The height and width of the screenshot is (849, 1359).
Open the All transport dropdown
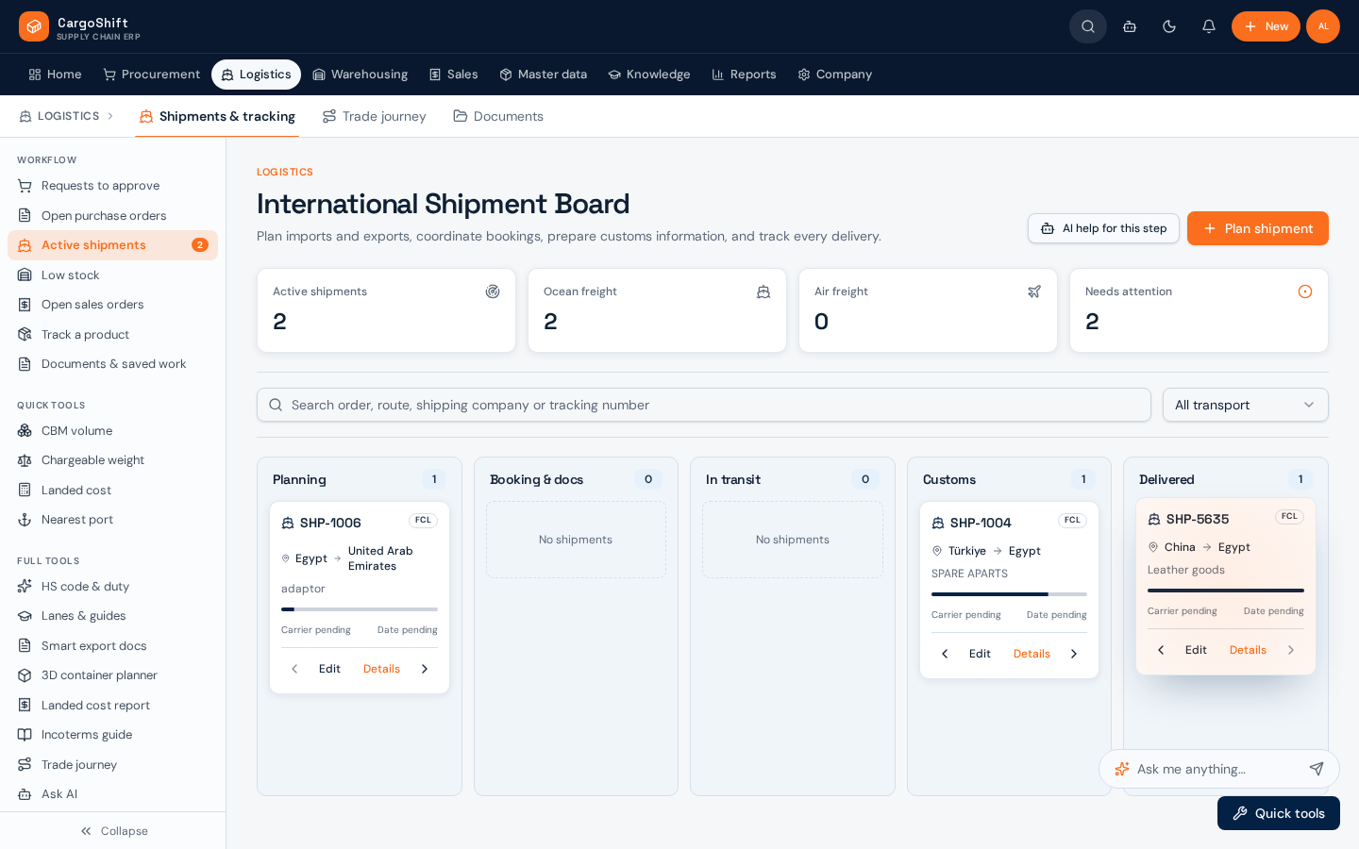pyautogui.click(x=1246, y=405)
